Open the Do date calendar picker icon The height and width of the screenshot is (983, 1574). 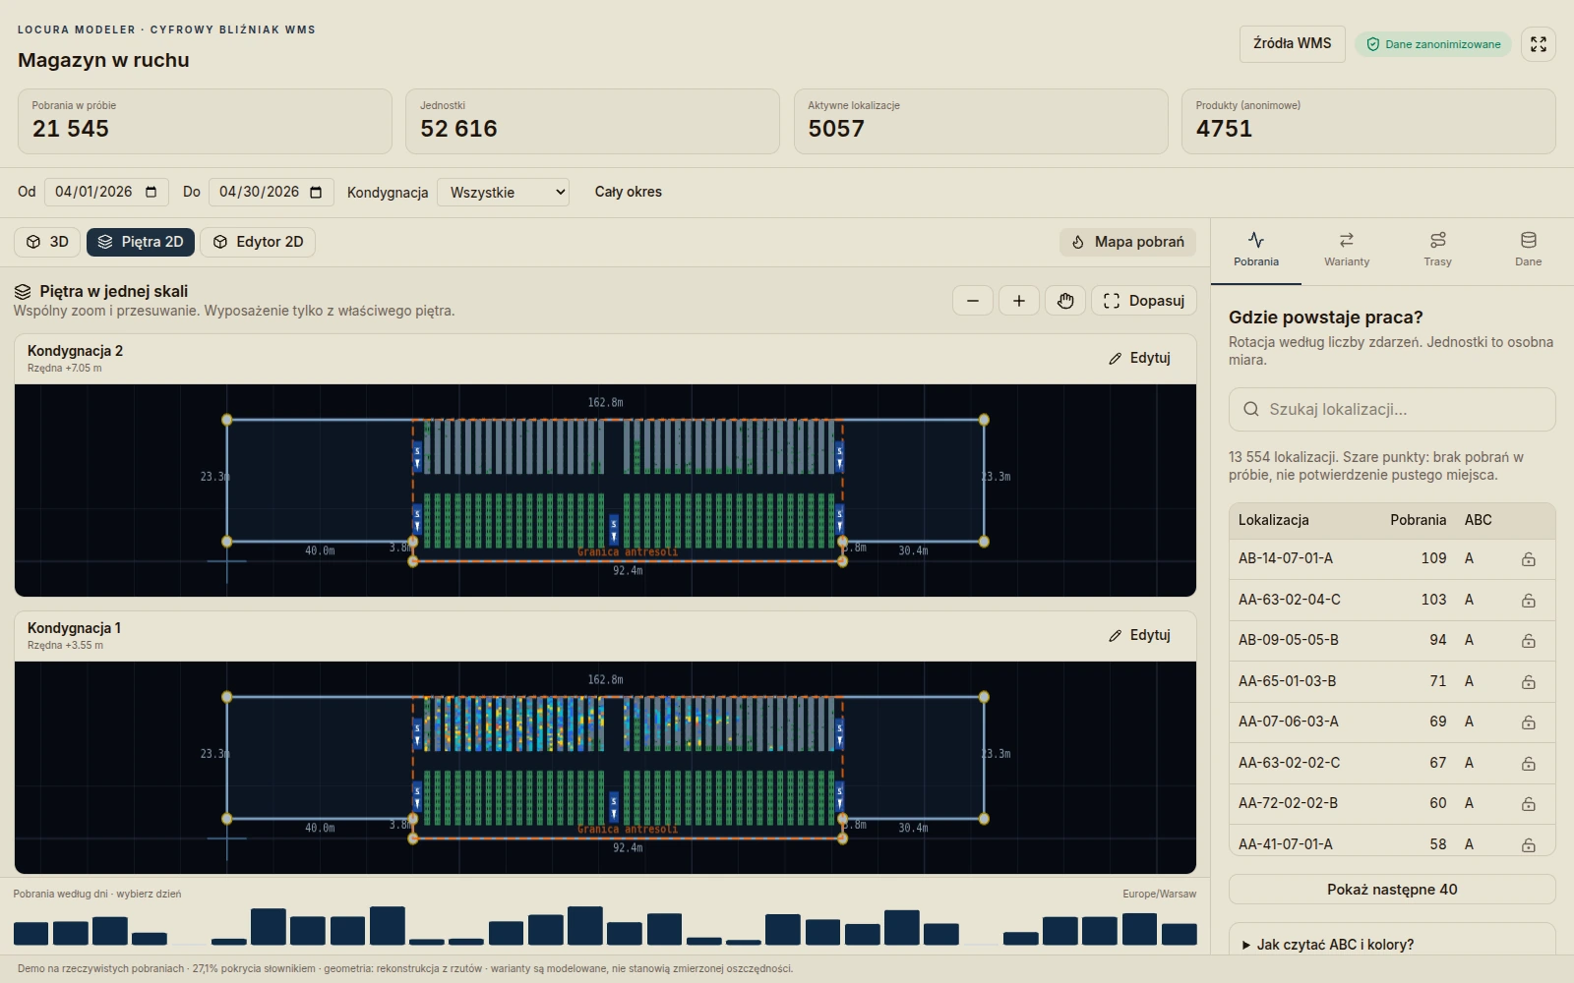click(x=316, y=192)
